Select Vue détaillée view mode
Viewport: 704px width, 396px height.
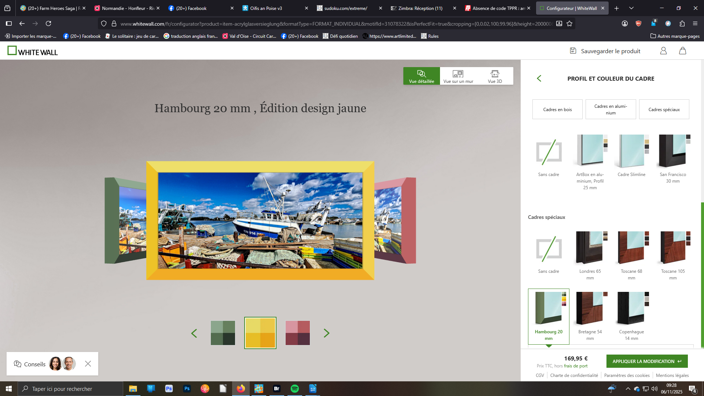click(x=421, y=76)
